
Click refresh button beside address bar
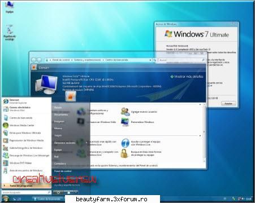[155, 60]
